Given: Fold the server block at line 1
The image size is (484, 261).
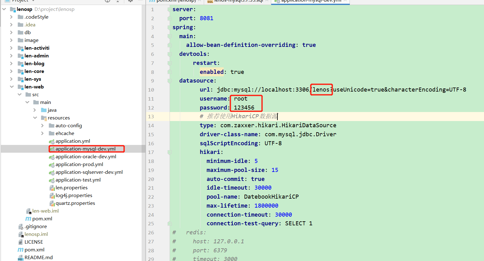Looking at the screenshot, I should (x=170, y=10).
